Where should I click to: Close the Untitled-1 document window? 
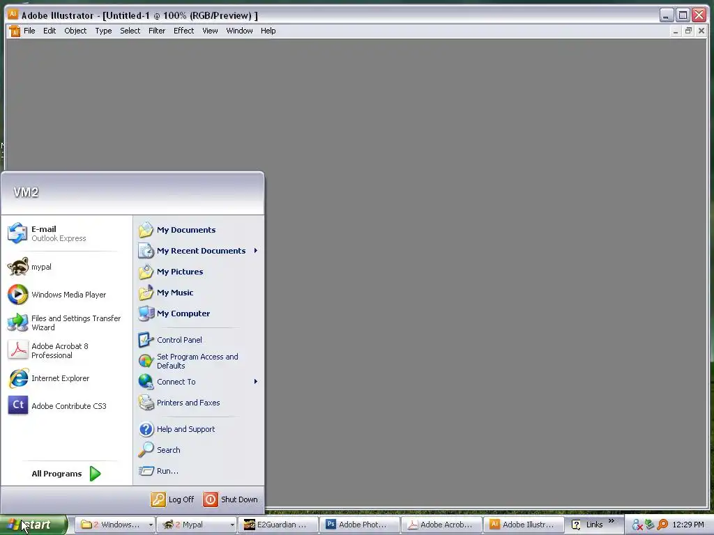(x=701, y=31)
